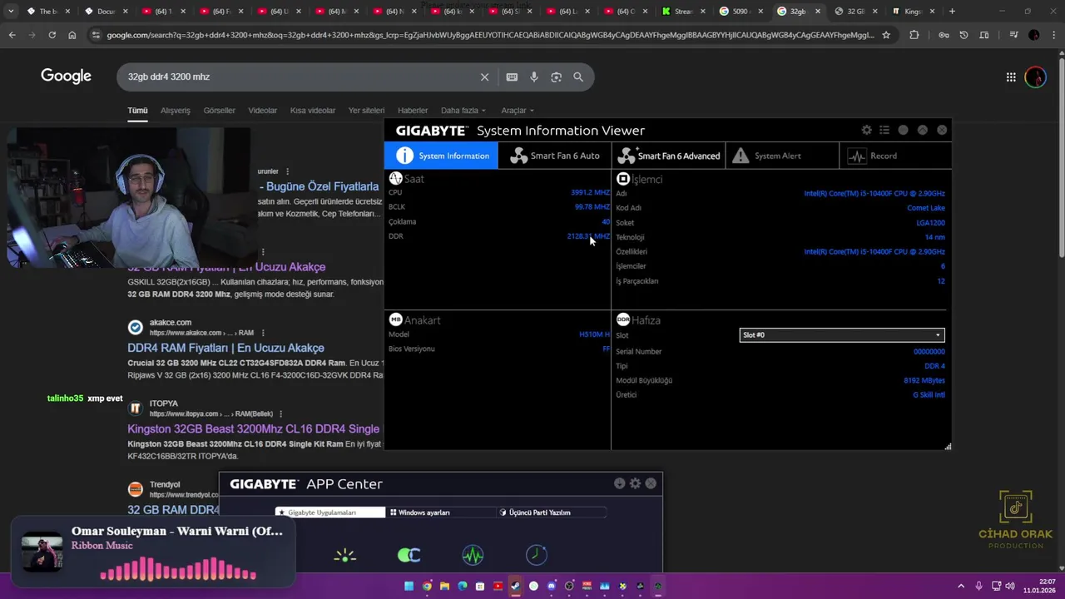Open Kingston 32GB Beast 3200Mhz result link
Image resolution: width=1065 pixels, height=599 pixels.
pos(253,428)
